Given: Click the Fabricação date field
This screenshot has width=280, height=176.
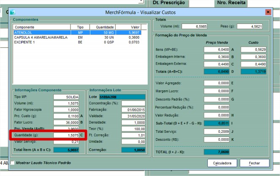Looking at the screenshot, I should tap(133, 110).
